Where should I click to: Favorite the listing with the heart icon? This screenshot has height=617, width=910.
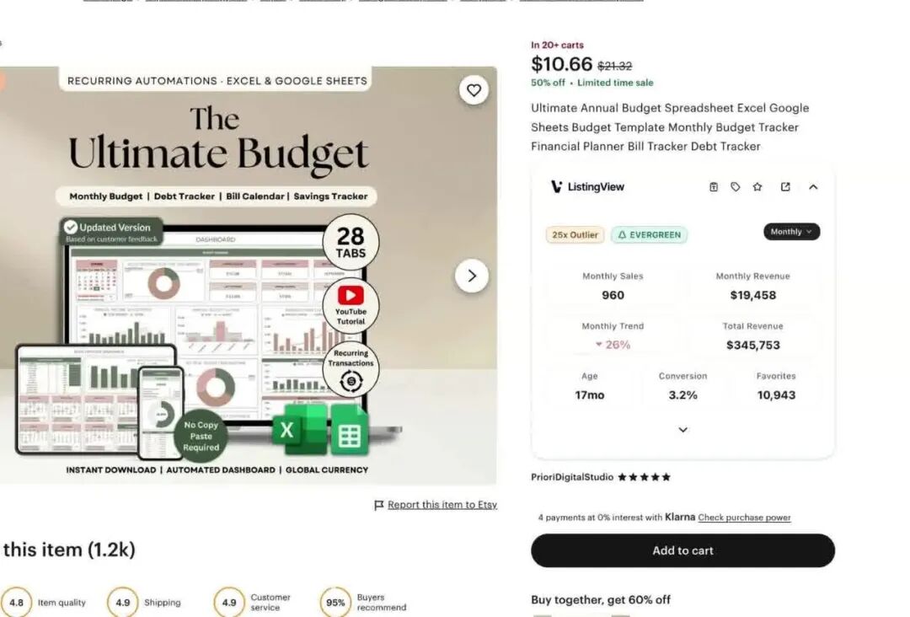pos(474,90)
